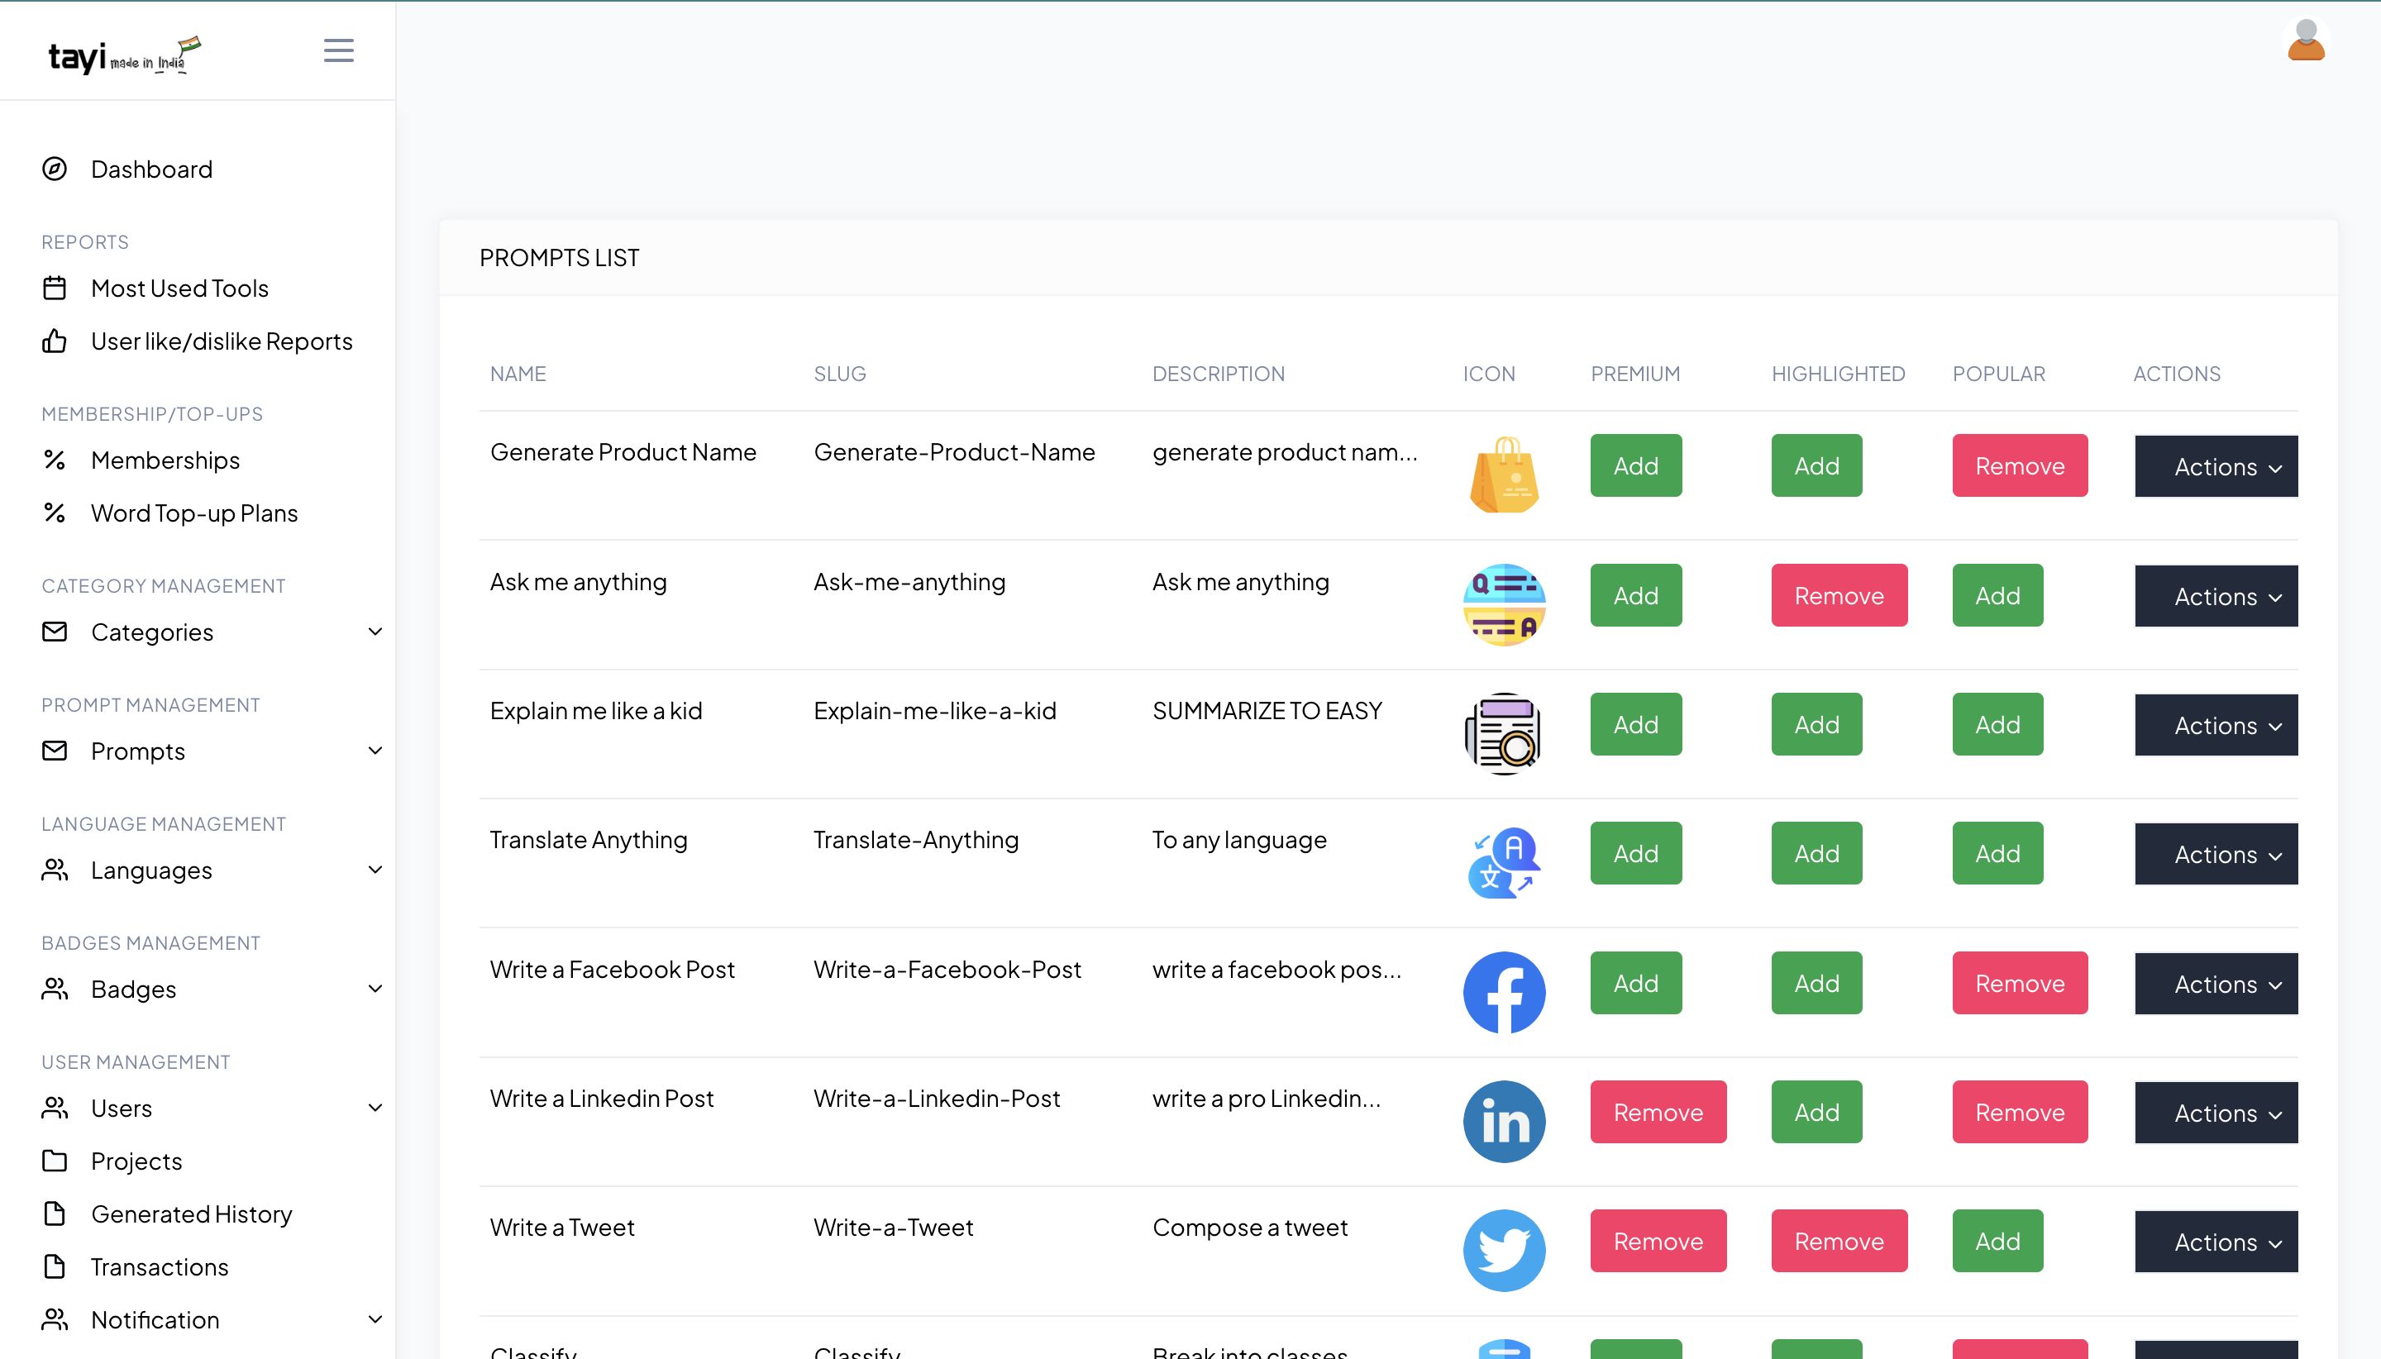The width and height of the screenshot is (2381, 1359).
Task: Click the Compose a tweet description
Action: pyautogui.click(x=1250, y=1228)
